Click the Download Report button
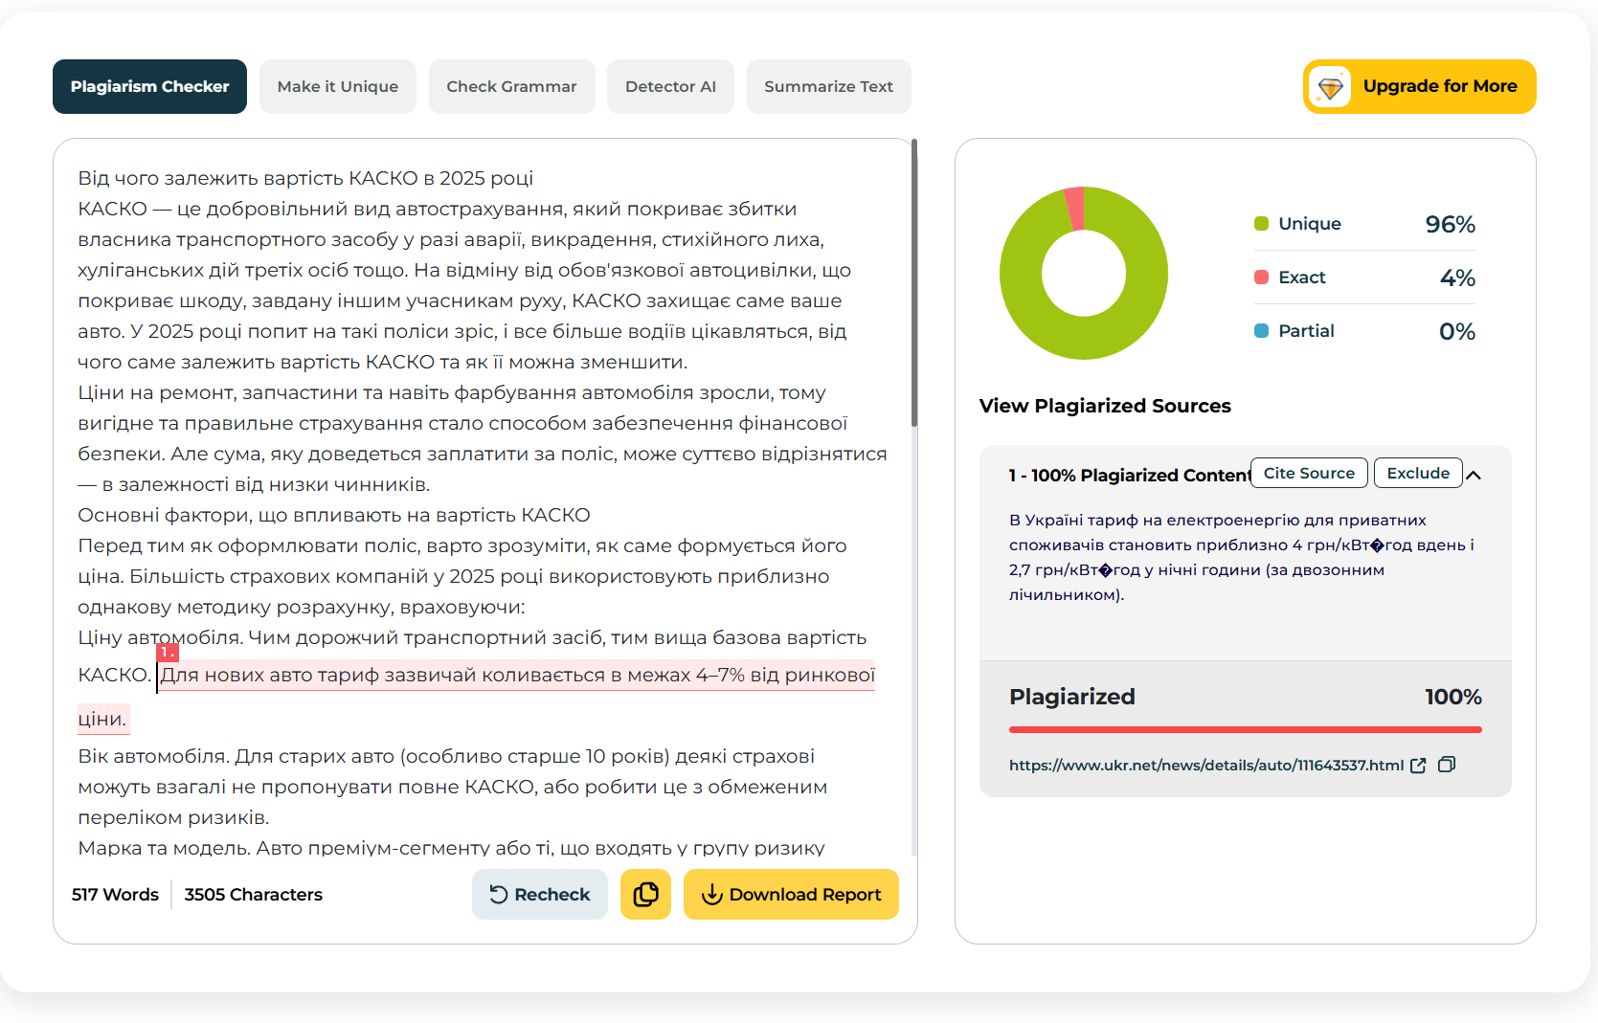Viewport: 1598px width, 1023px height. coord(791,894)
